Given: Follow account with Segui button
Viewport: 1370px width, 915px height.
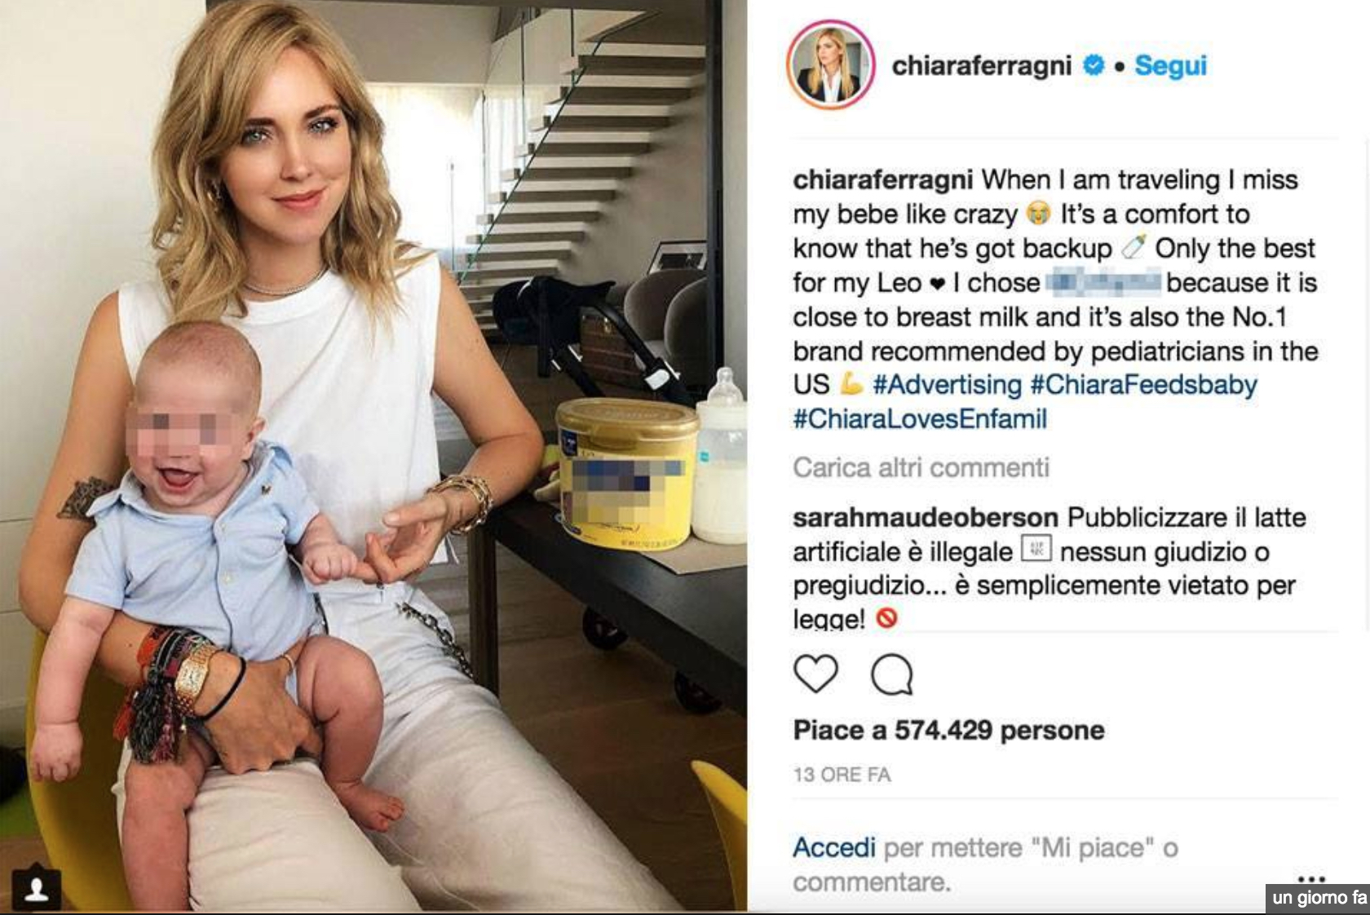Looking at the screenshot, I should click(x=1170, y=65).
